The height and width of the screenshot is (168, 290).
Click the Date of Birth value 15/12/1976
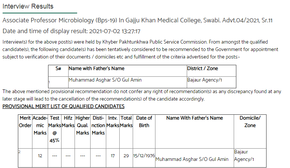(x=144, y=156)
